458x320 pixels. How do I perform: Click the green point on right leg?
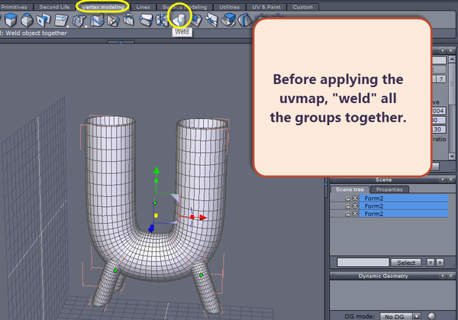click(201, 275)
